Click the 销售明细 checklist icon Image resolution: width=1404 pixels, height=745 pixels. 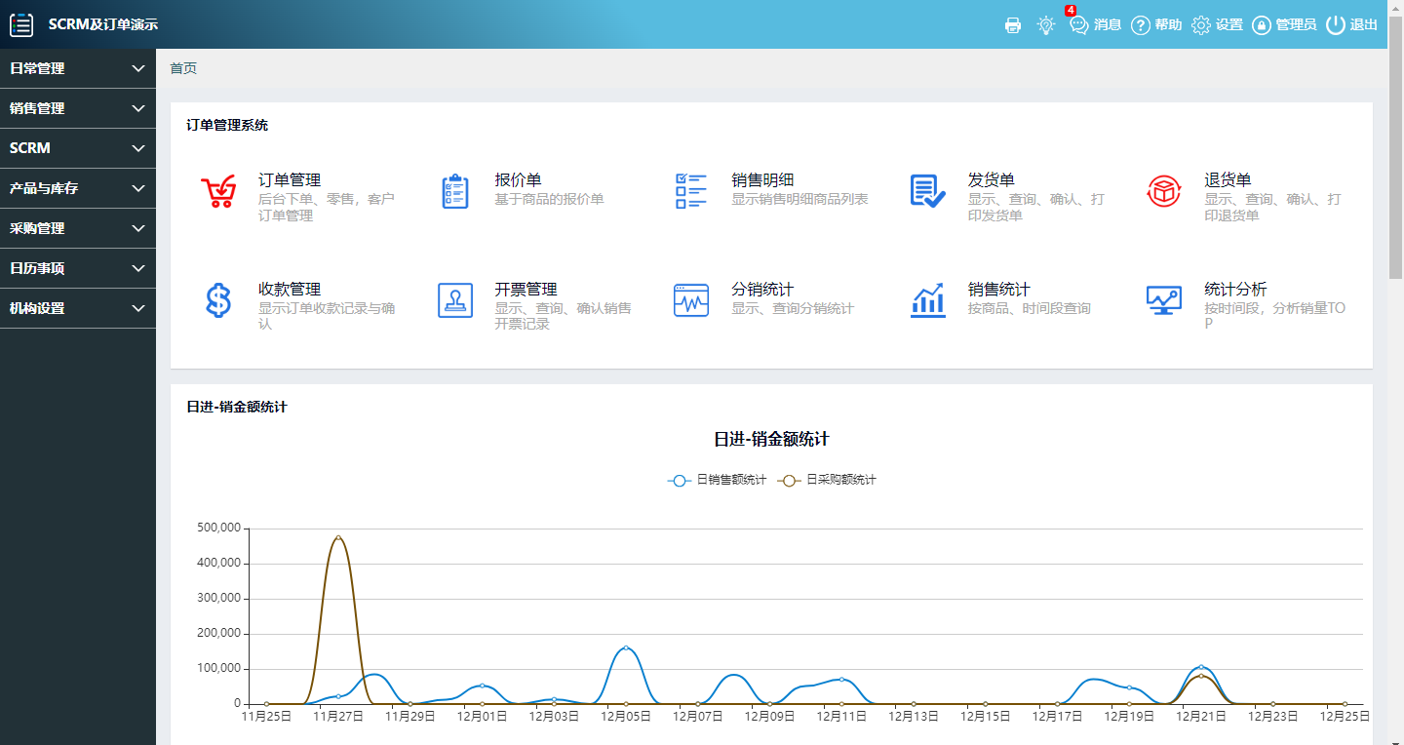click(x=691, y=191)
